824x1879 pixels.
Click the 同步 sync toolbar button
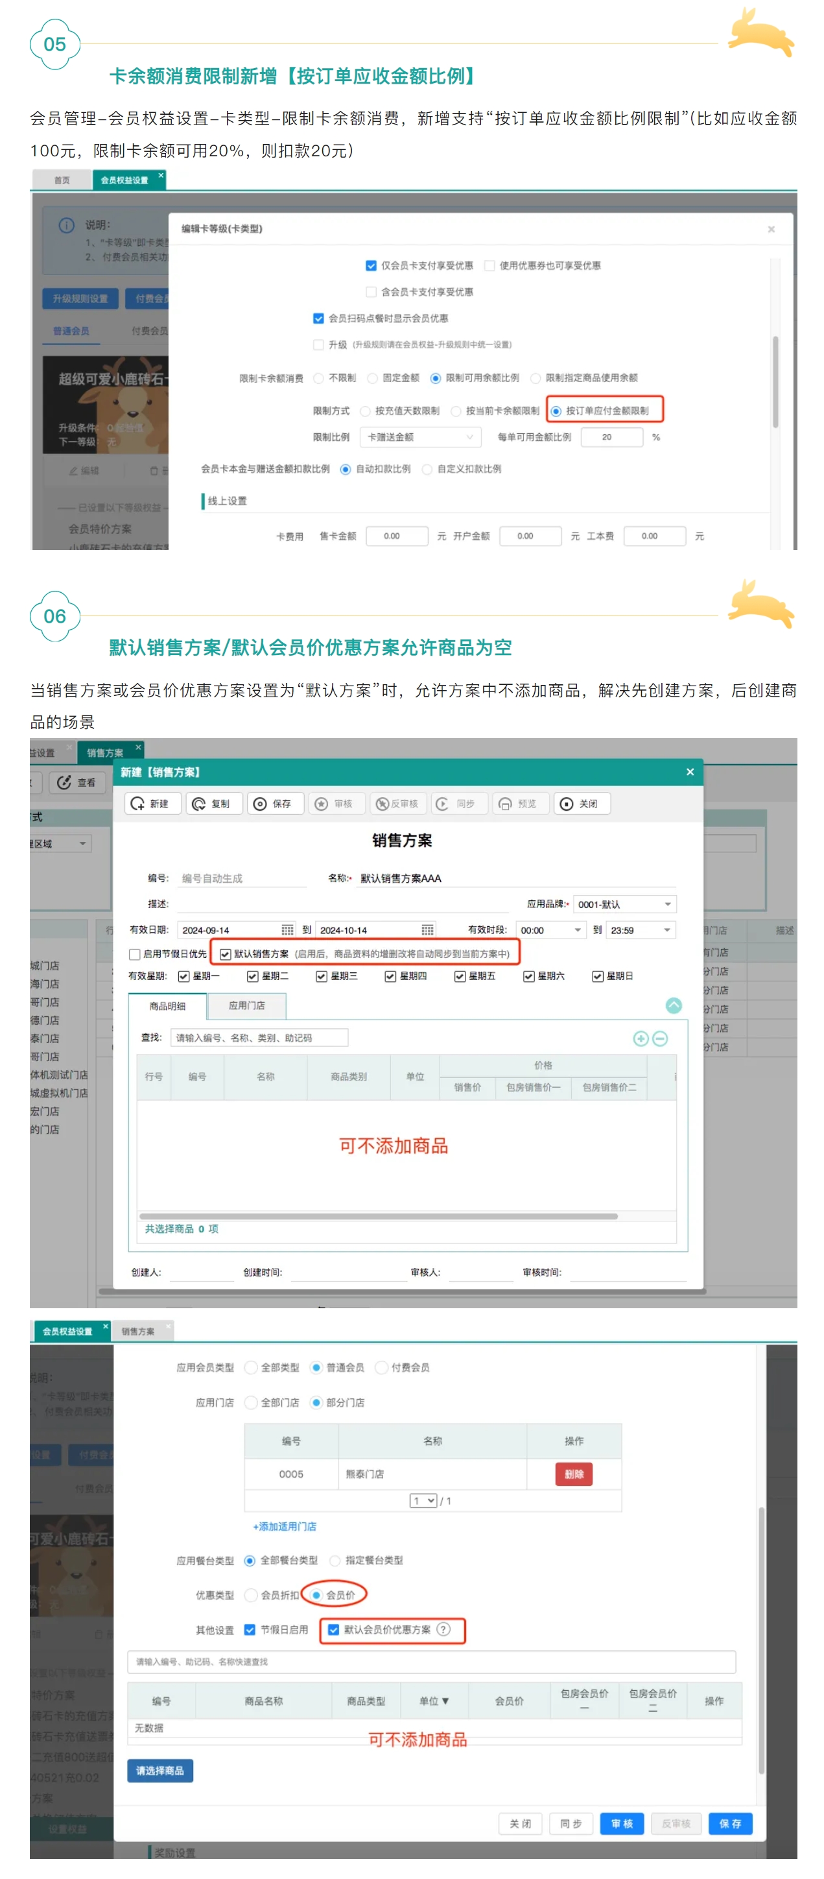click(458, 803)
